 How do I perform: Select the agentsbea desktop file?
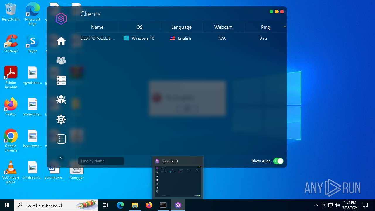pos(33,75)
